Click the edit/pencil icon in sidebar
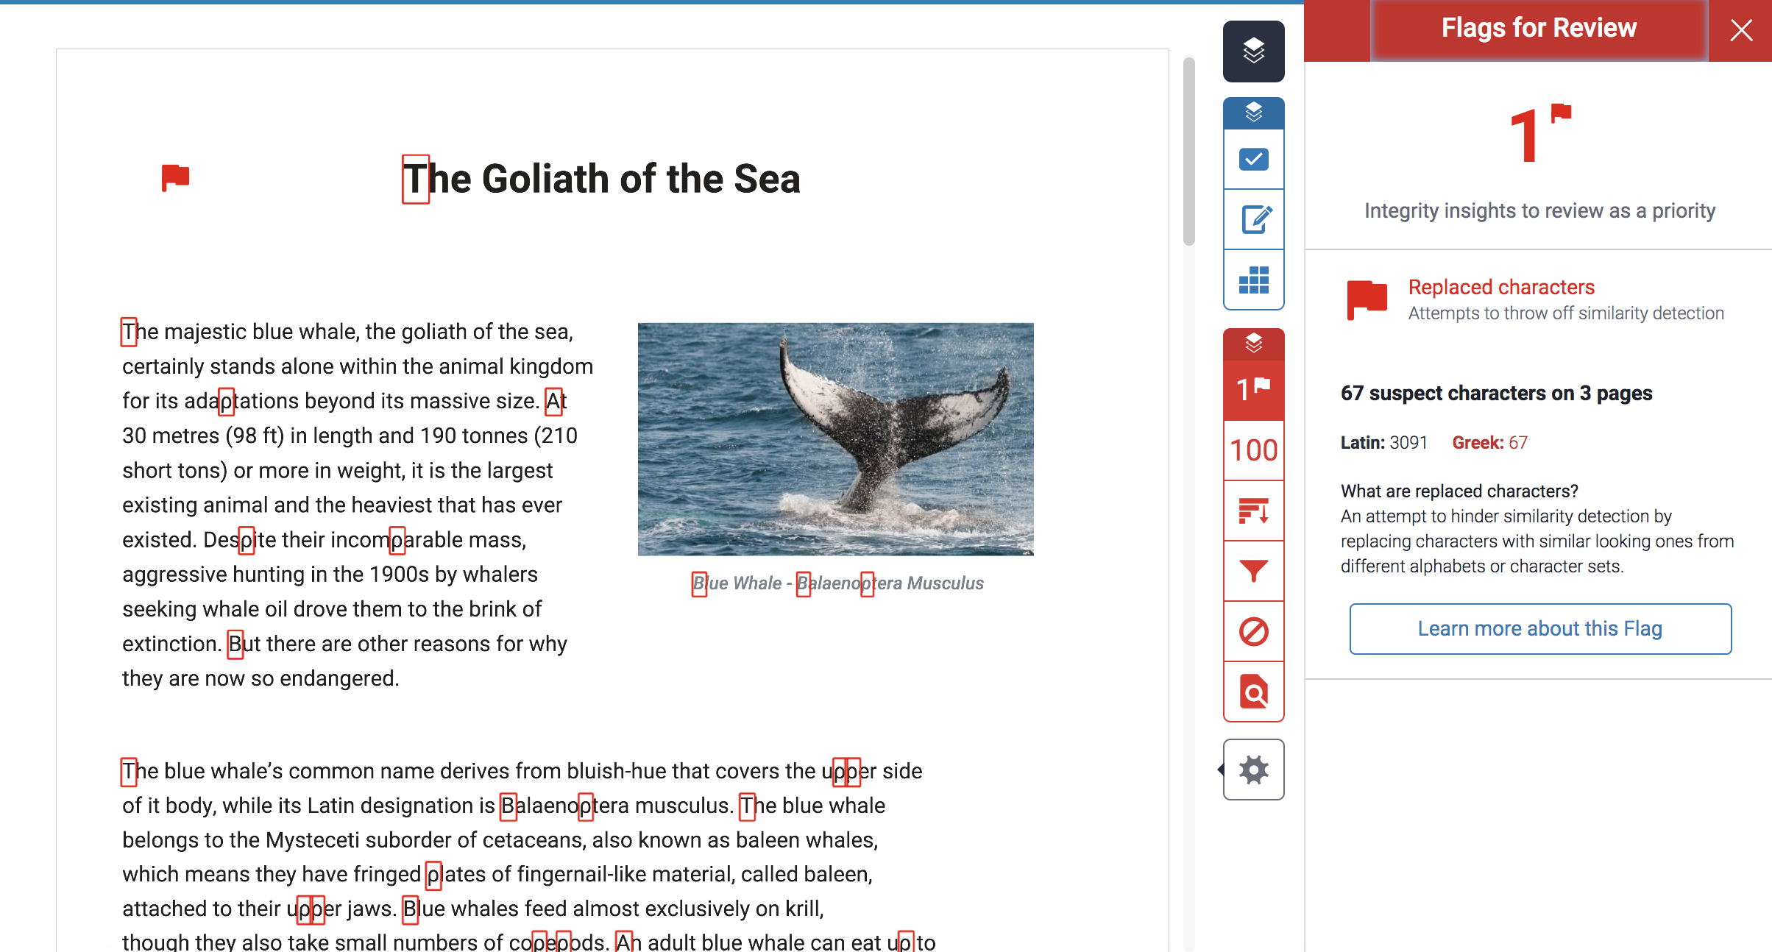The image size is (1772, 952). pyautogui.click(x=1252, y=217)
